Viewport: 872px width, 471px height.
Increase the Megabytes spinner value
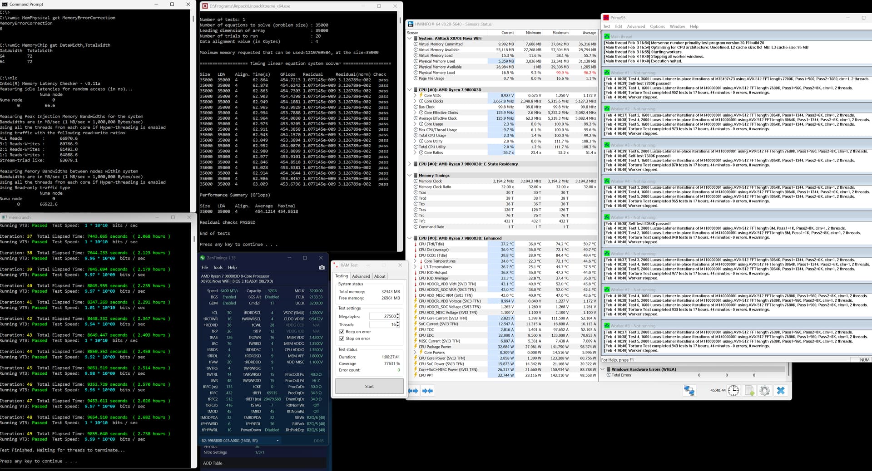coord(398,314)
